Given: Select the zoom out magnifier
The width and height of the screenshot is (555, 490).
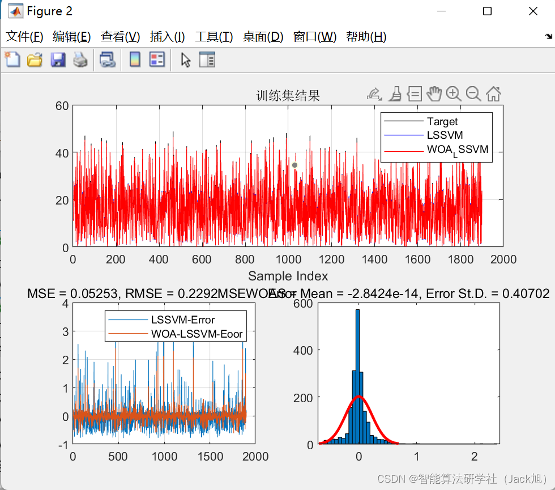Looking at the screenshot, I should coord(473,94).
